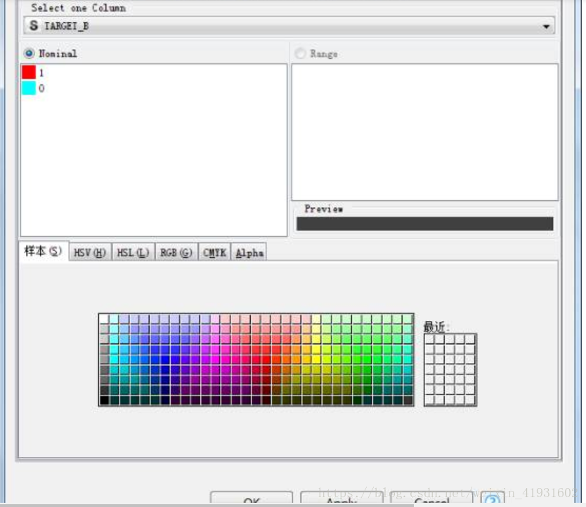Click the empty Range values list
The height and width of the screenshot is (507, 586).
425,132
